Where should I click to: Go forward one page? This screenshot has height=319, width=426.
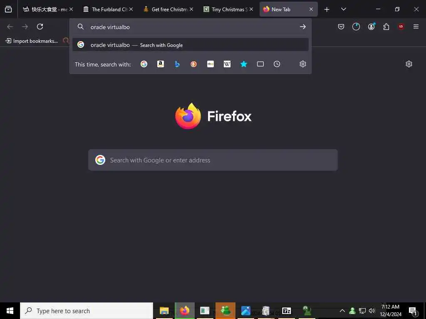25,27
